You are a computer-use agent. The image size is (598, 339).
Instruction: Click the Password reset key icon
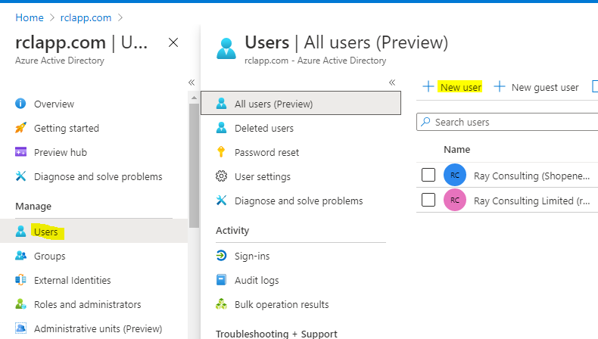tap(221, 152)
